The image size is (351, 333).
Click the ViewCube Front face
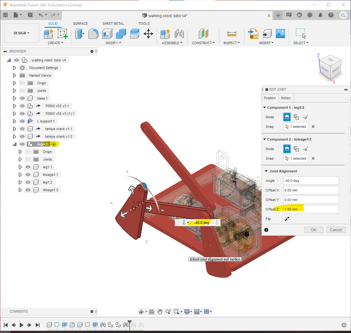coord(325,69)
